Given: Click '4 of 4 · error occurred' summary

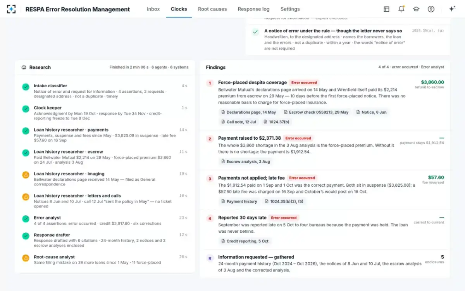Looking at the screenshot, I should (x=398, y=67).
